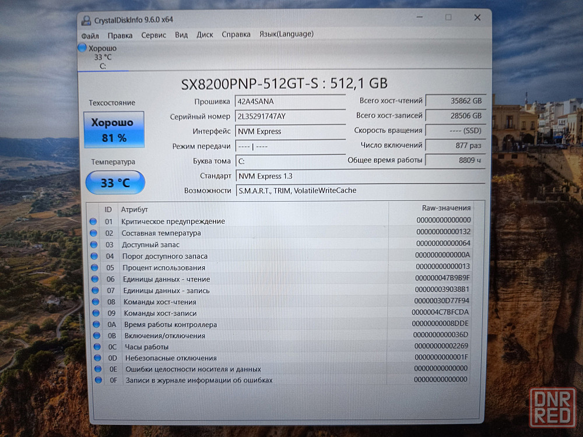
Task: Select the Время работы контроллера attribute name
Action: (171, 325)
